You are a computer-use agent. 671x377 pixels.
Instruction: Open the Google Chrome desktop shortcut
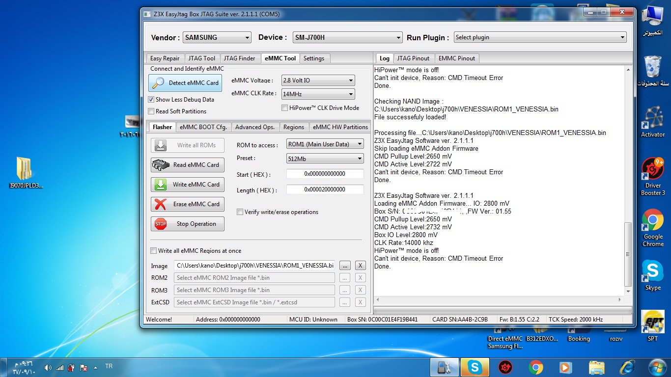653,228
